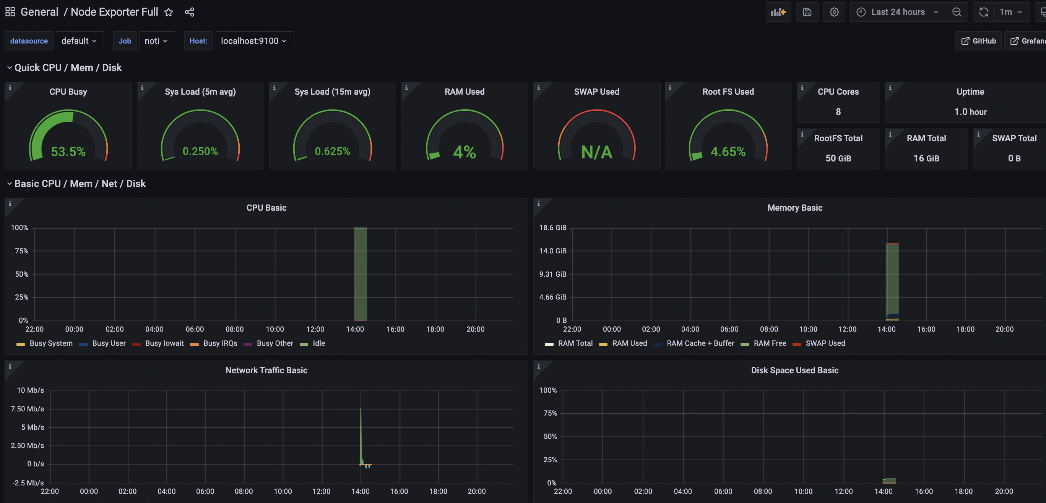
Task: Share dashboard via share icon
Action: click(x=189, y=12)
